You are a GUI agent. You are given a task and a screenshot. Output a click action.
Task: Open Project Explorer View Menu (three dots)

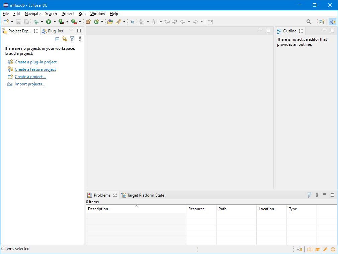80,39
